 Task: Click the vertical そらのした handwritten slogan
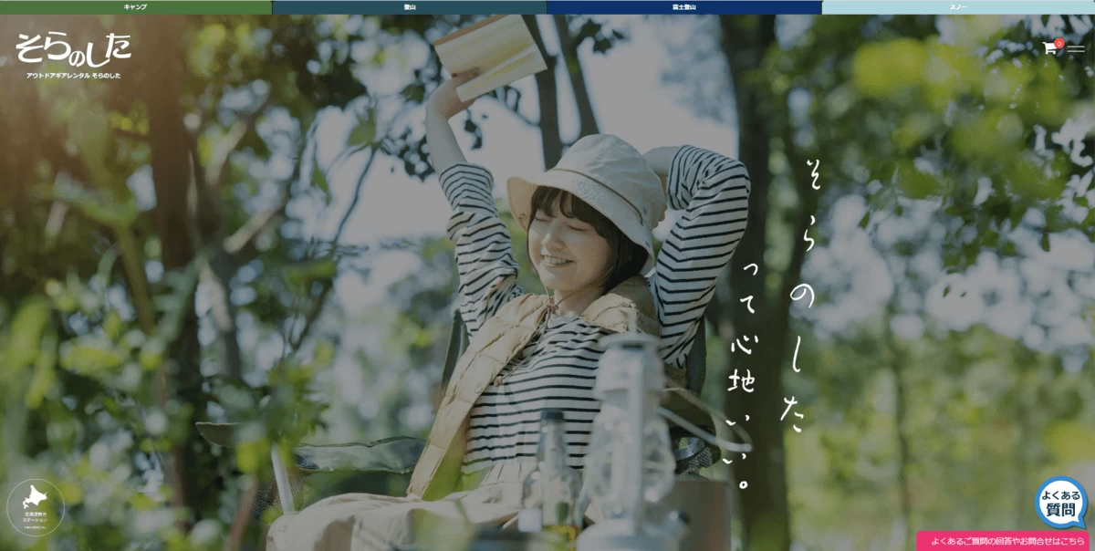pyautogui.click(x=803, y=301)
